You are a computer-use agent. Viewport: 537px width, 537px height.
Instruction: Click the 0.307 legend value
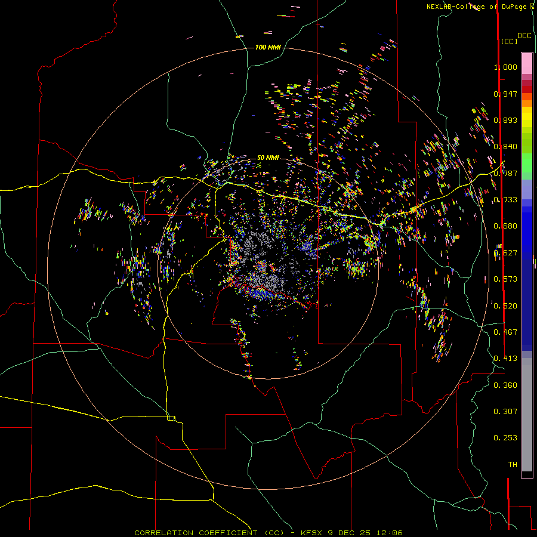(x=505, y=412)
